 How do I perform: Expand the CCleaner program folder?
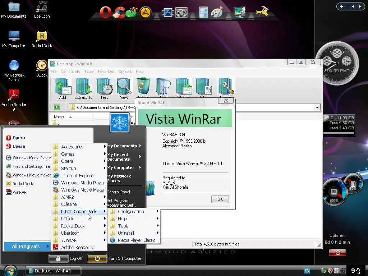[79, 204]
